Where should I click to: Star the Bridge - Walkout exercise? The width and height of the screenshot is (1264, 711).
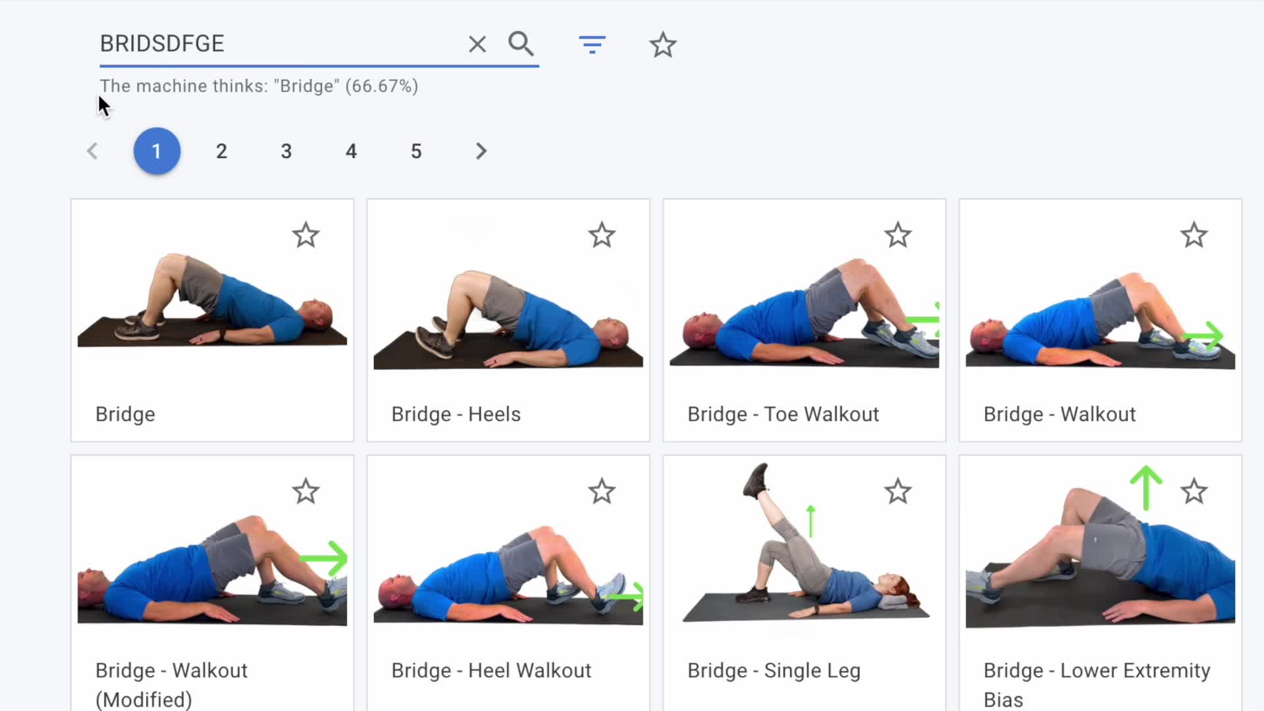[1194, 235]
